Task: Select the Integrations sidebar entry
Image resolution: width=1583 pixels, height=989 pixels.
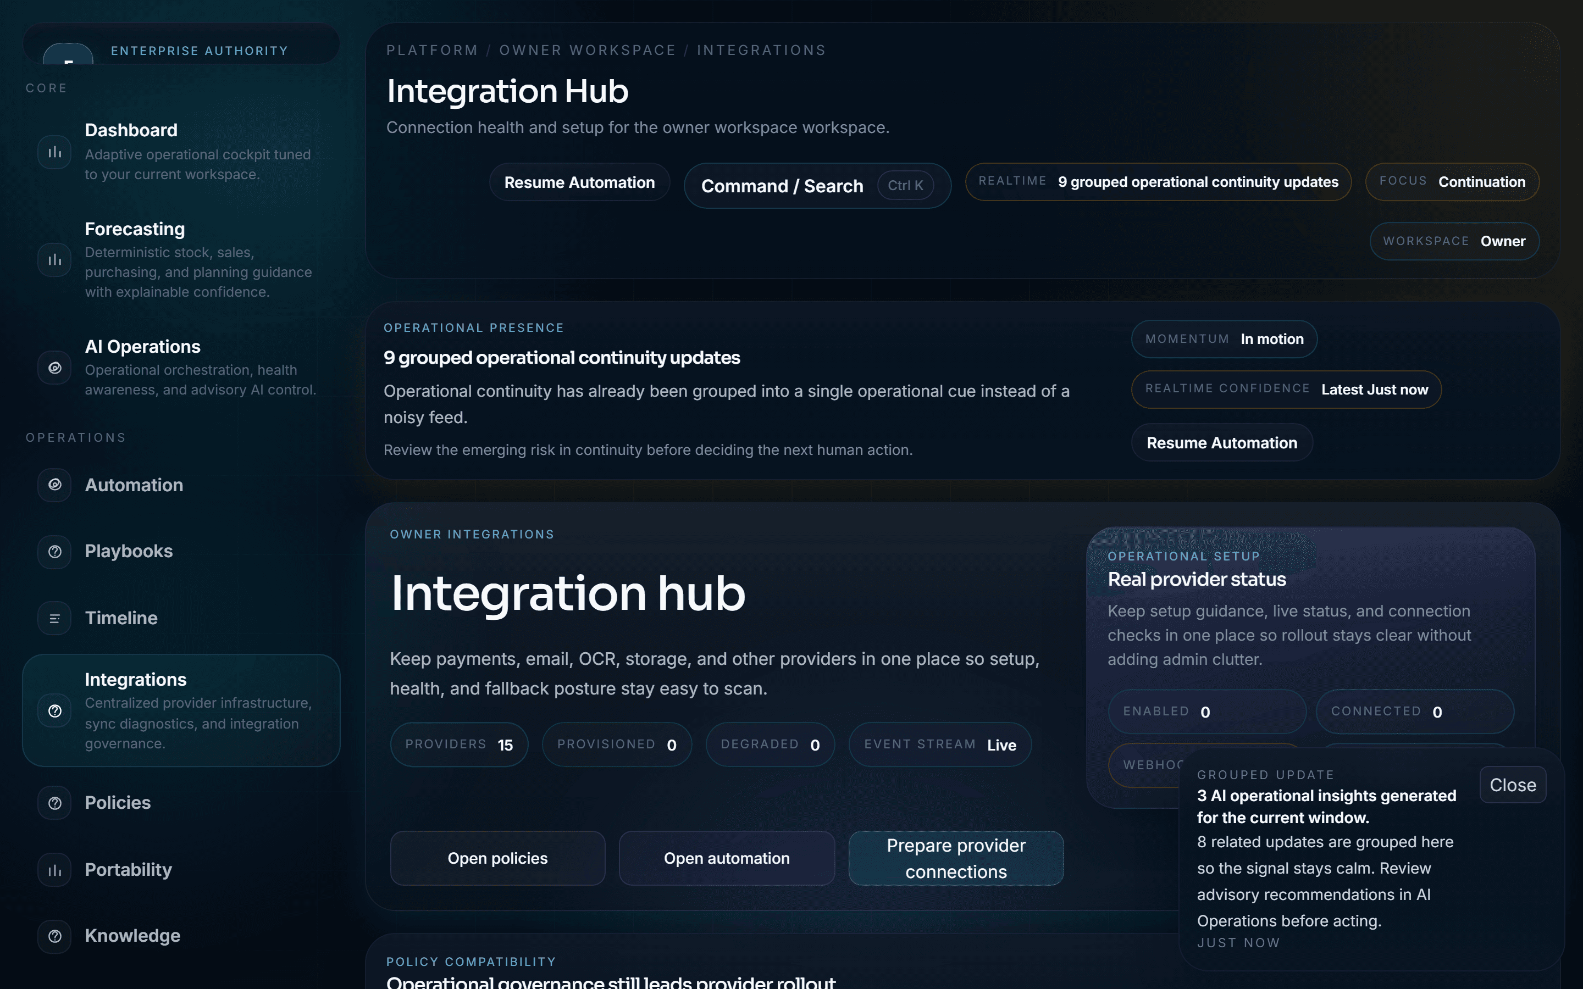Action: [181, 710]
